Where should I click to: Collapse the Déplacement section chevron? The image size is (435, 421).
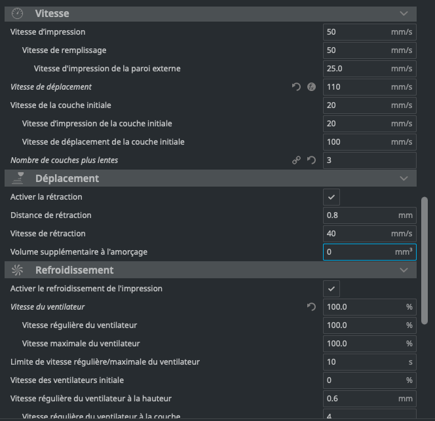coord(404,178)
